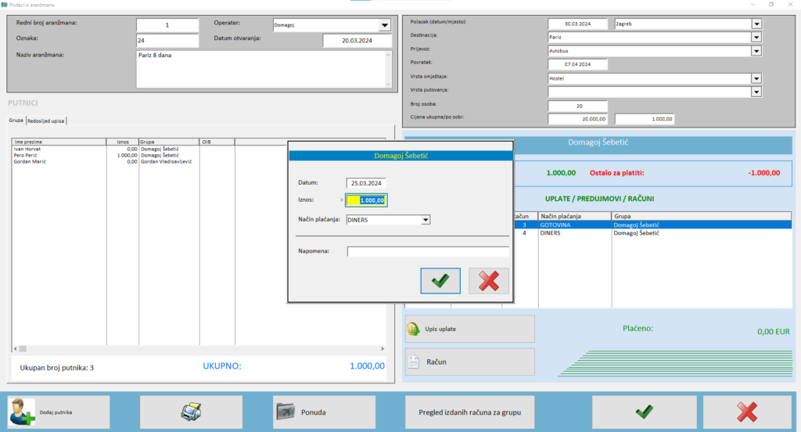Confirm payment dialog with green checkmark

click(x=440, y=281)
